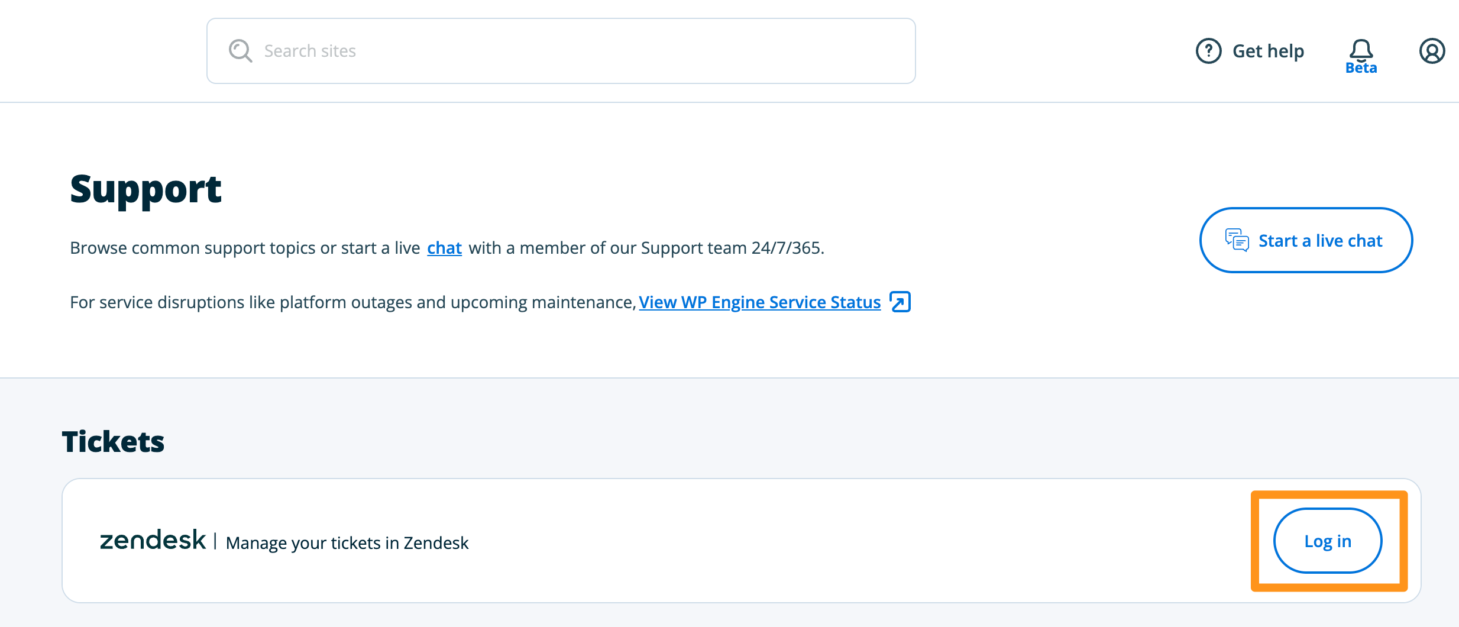Viewport: 1459px width, 627px height.
Task: Click the magnifying glass search icon
Action: (240, 51)
